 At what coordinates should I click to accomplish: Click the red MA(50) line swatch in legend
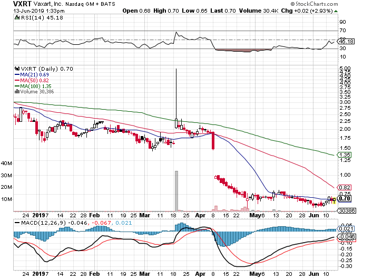click(x=17, y=81)
